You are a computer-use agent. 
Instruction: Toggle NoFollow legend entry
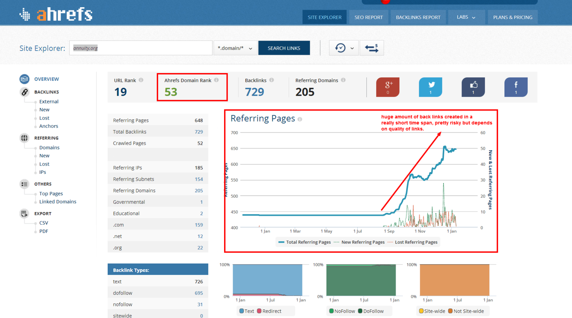click(x=342, y=311)
